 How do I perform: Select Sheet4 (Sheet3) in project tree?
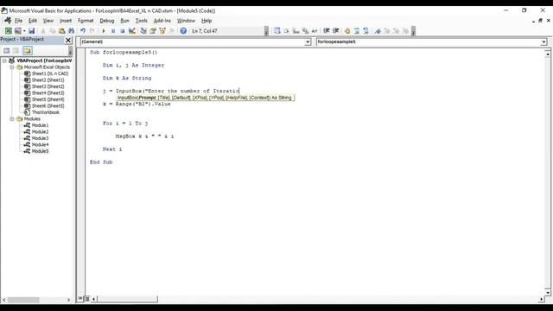click(48, 93)
